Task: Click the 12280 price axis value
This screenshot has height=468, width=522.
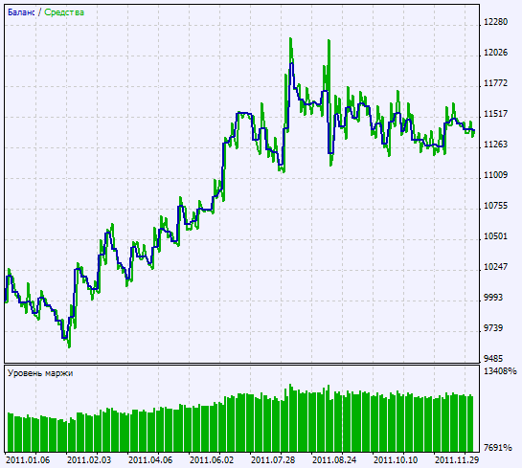Action: pyautogui.click(x=496, y=22)
